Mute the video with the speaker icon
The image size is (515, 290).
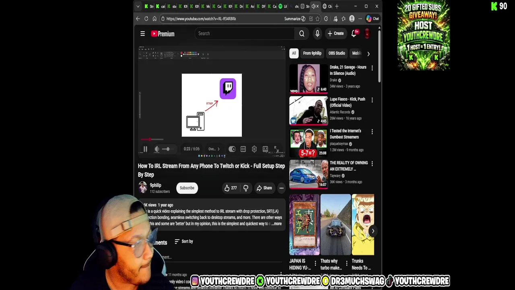157,149
